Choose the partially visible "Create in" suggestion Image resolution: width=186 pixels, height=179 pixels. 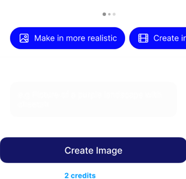pyautogui.click(x=158, y=38)
